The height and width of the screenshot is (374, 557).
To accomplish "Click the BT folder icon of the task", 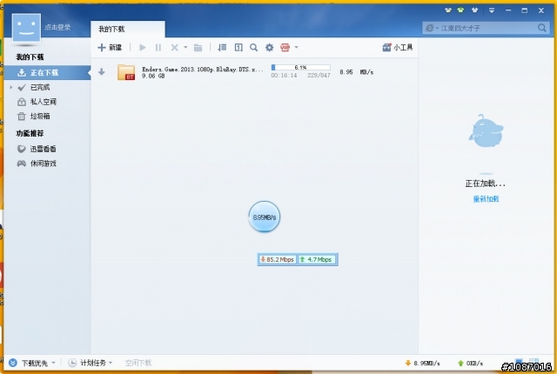I will (126, 72).
